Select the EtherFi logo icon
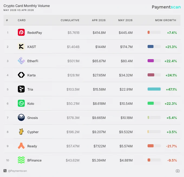The height and width of the screenshot is (177, 184). [21, 61]
